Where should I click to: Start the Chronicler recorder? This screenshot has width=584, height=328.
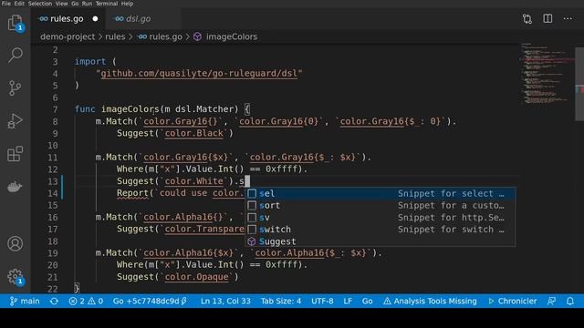(513, 302)
